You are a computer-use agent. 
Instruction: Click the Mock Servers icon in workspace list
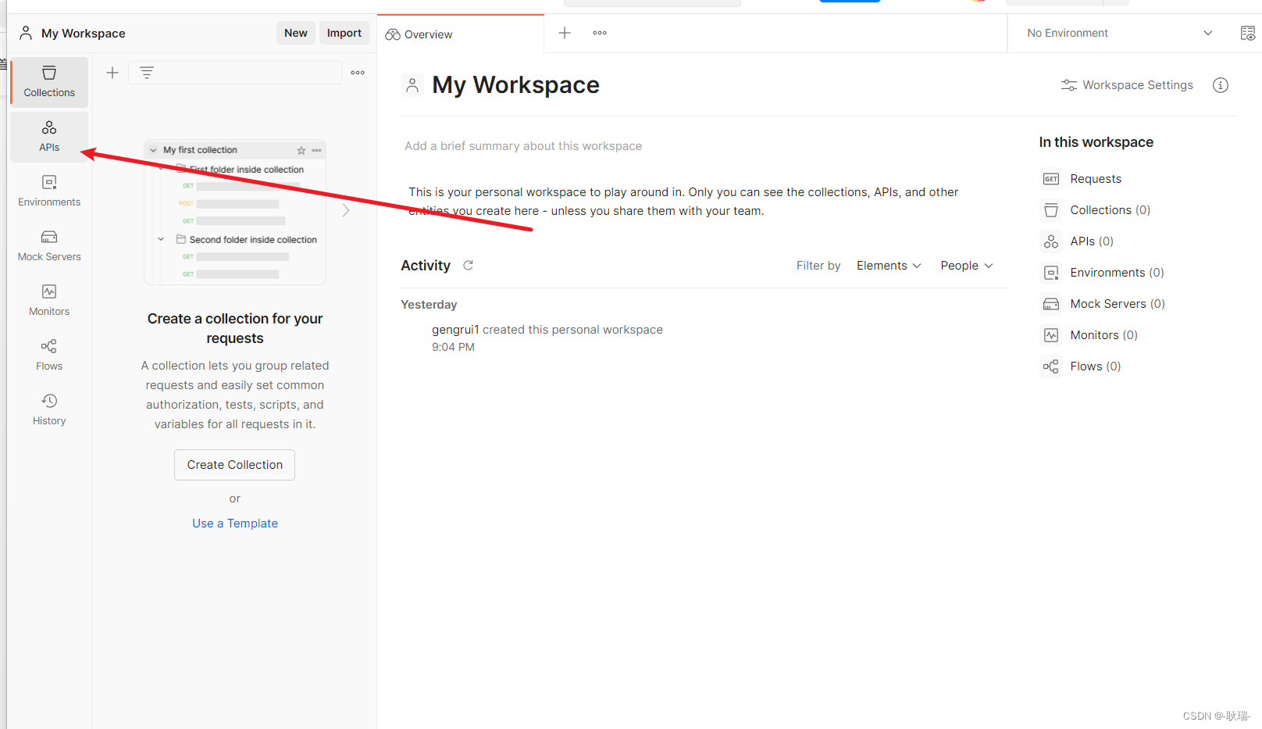click(x=1051, y=304)
